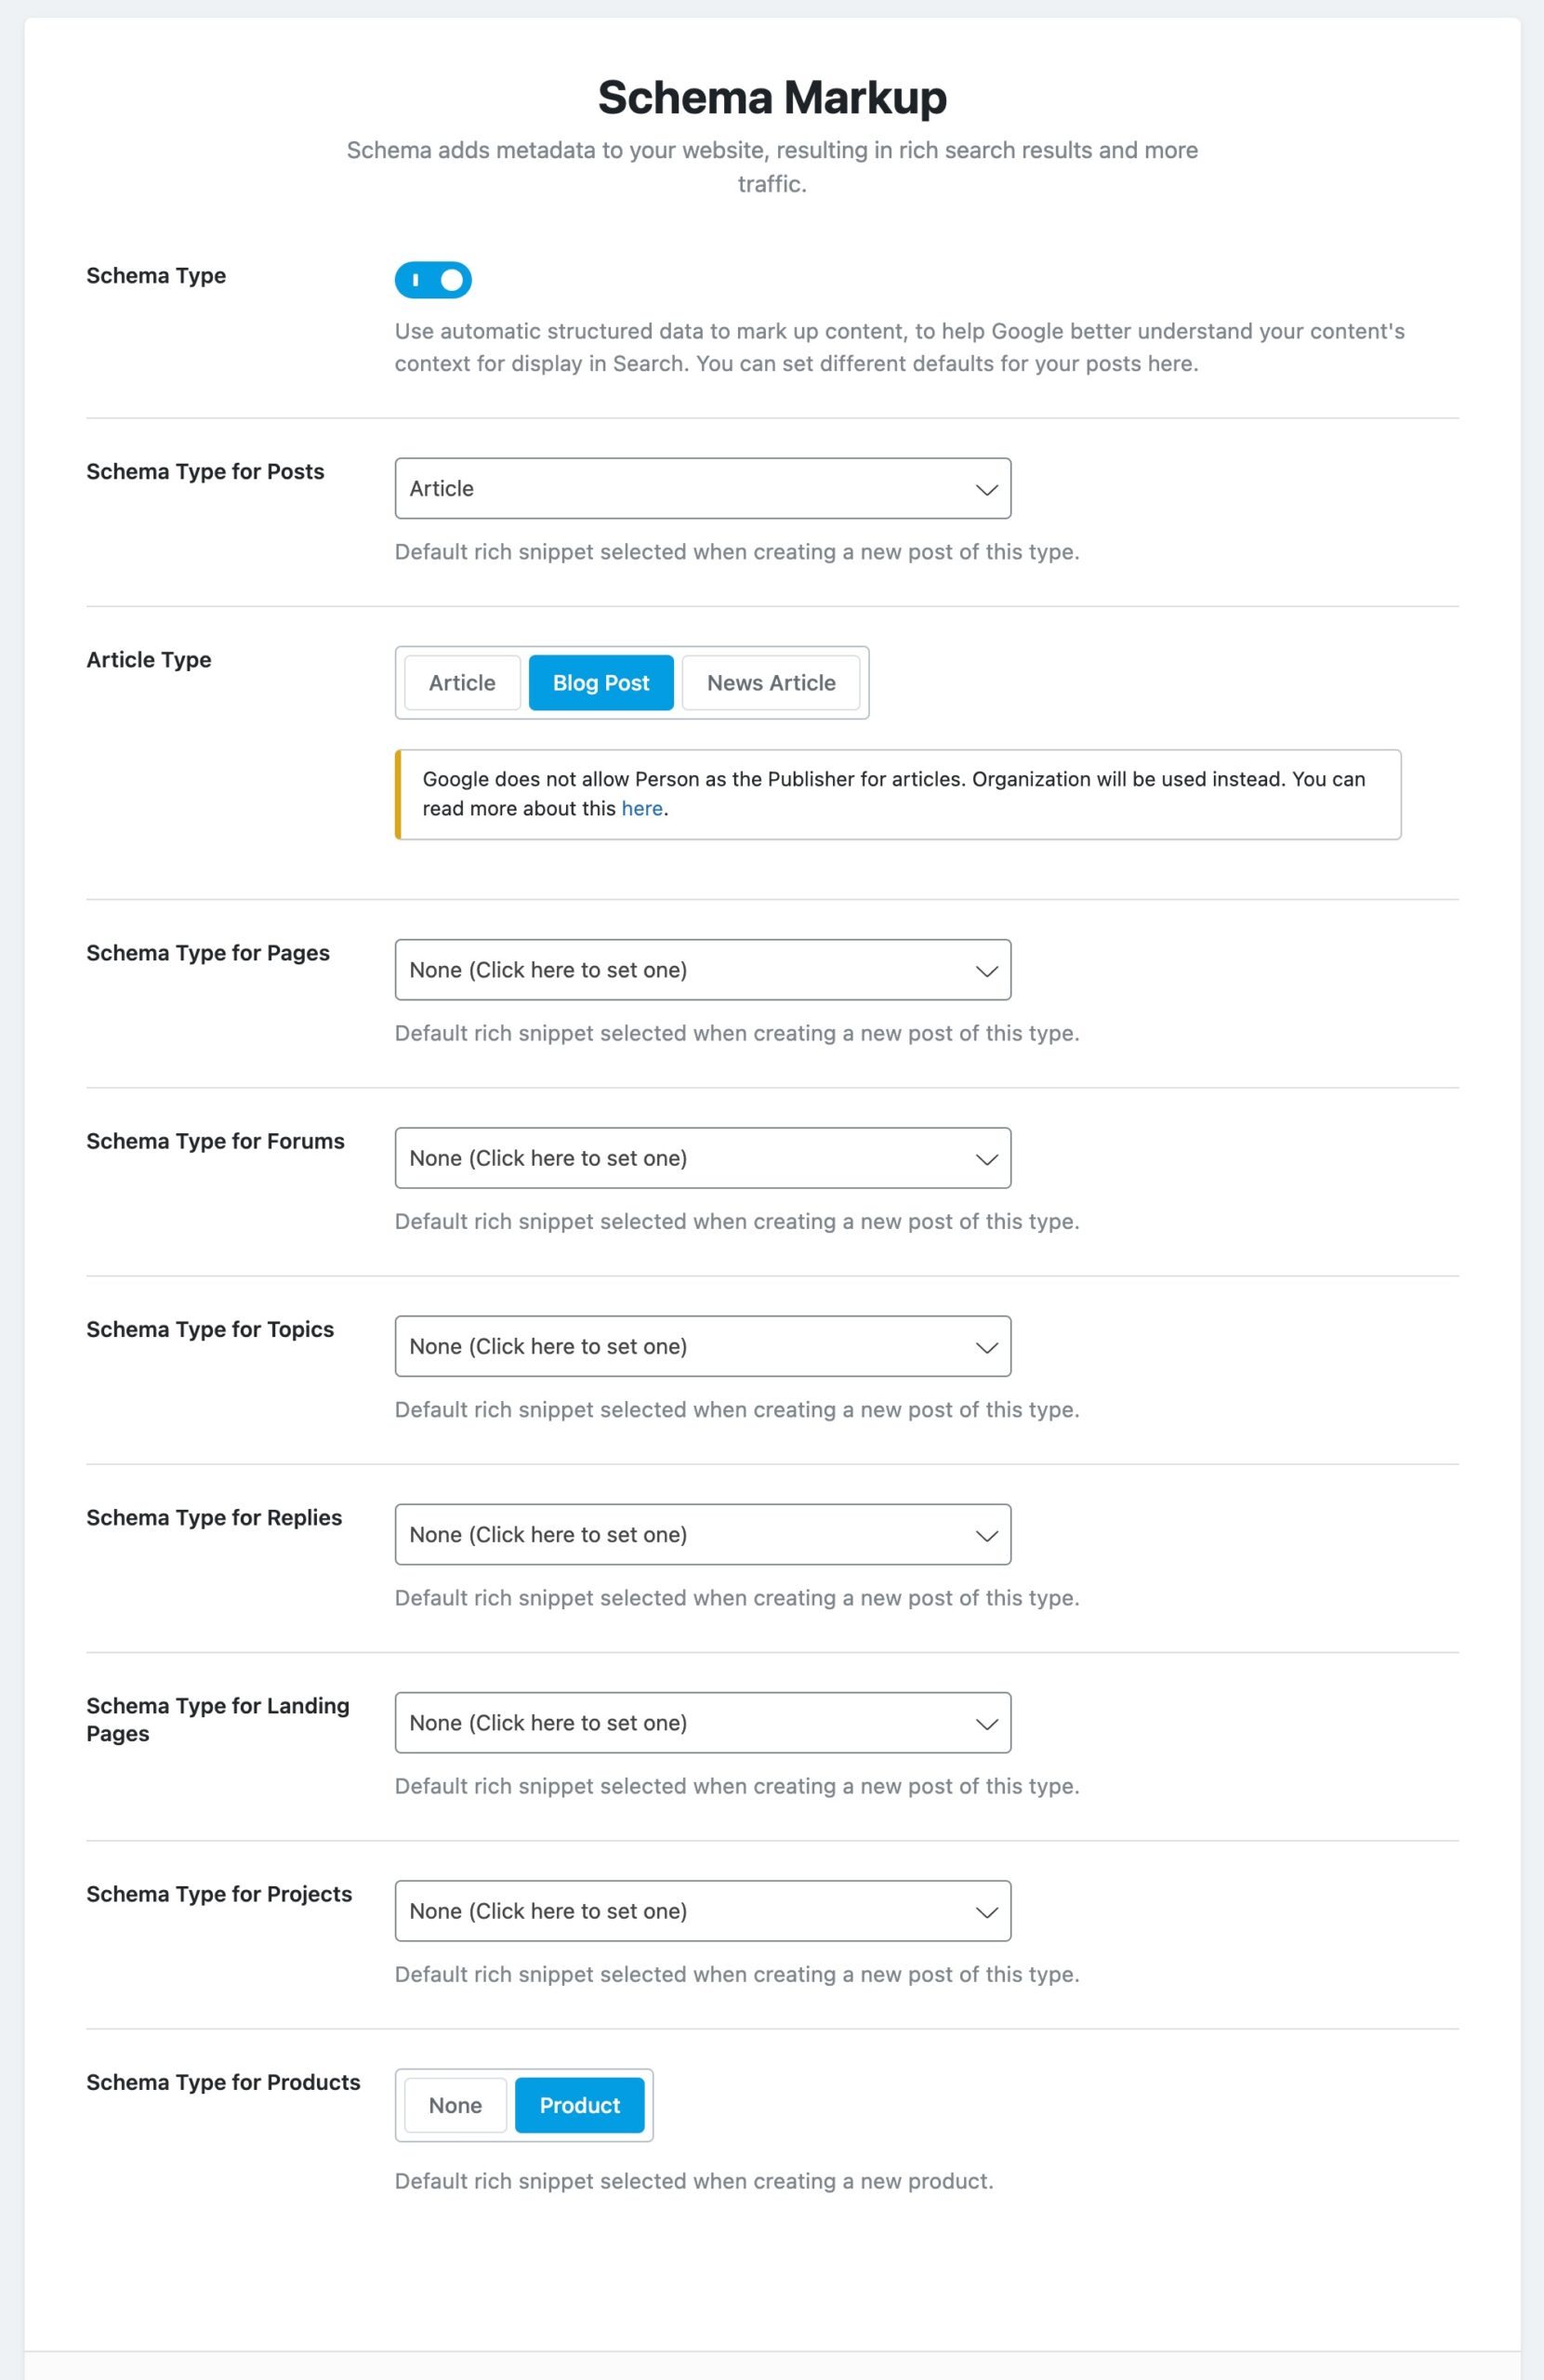This screenshot has height=2380, width=1544.
Task: Click the chevron in Landing Pages dropdown
Action: pyautogui.click(x=986, y=1723)
